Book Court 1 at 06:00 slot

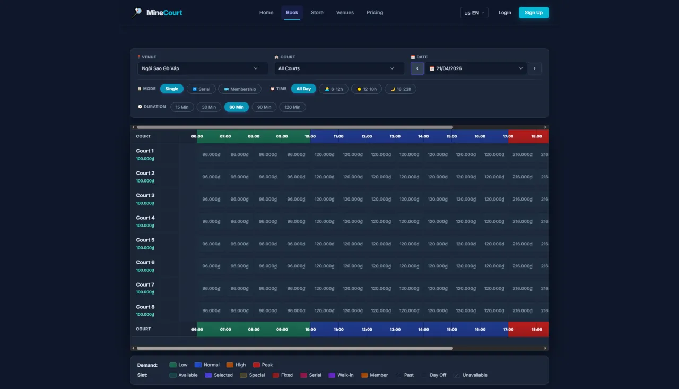click(211, 154)
